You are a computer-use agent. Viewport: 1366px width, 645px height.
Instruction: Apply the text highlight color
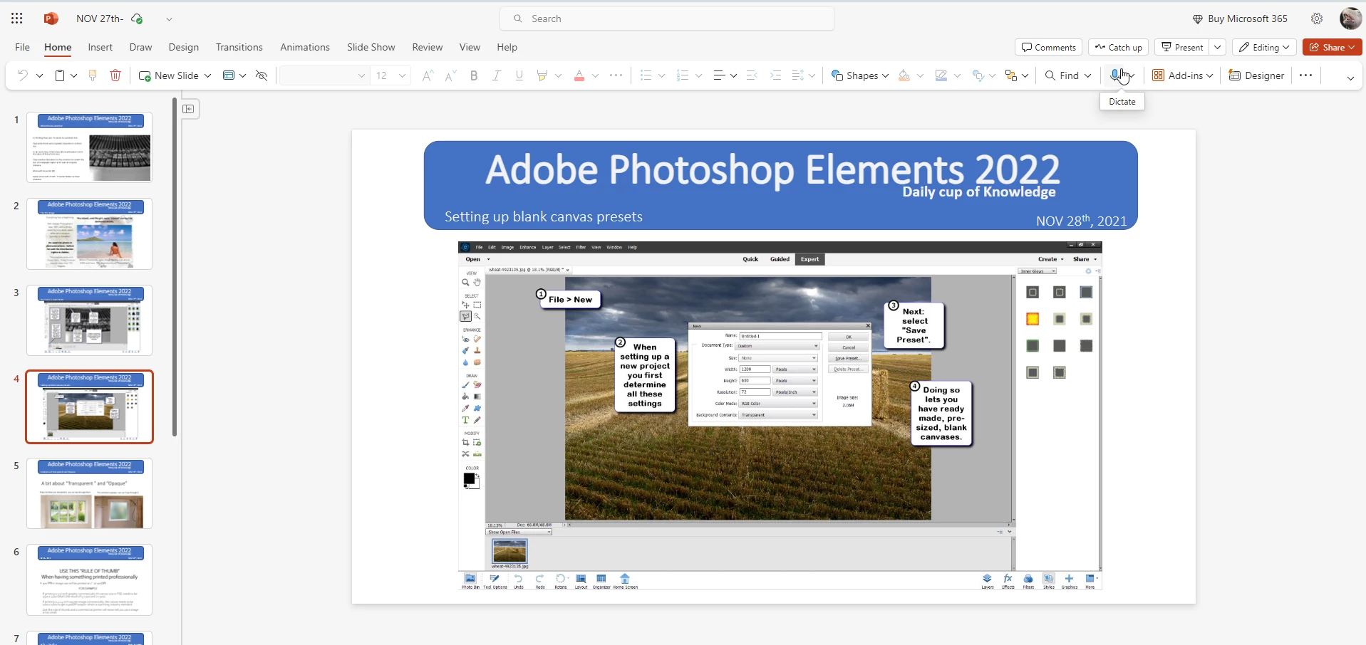[x=542, y=75]
